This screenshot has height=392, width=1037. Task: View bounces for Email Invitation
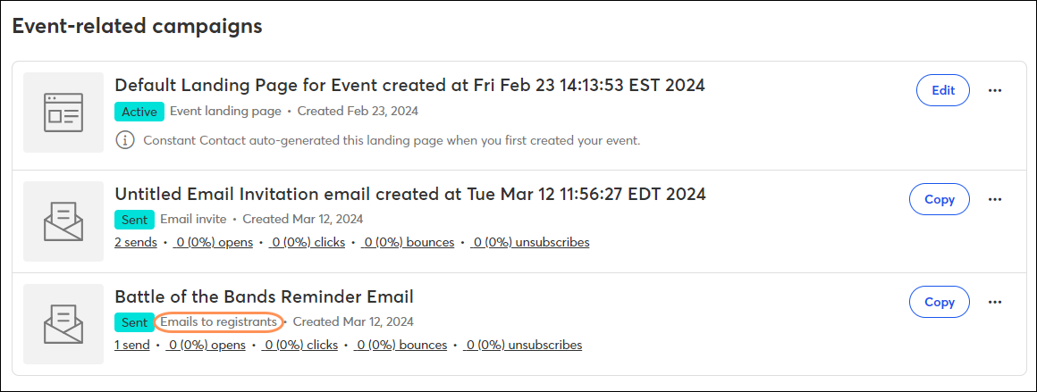(408, 242)
